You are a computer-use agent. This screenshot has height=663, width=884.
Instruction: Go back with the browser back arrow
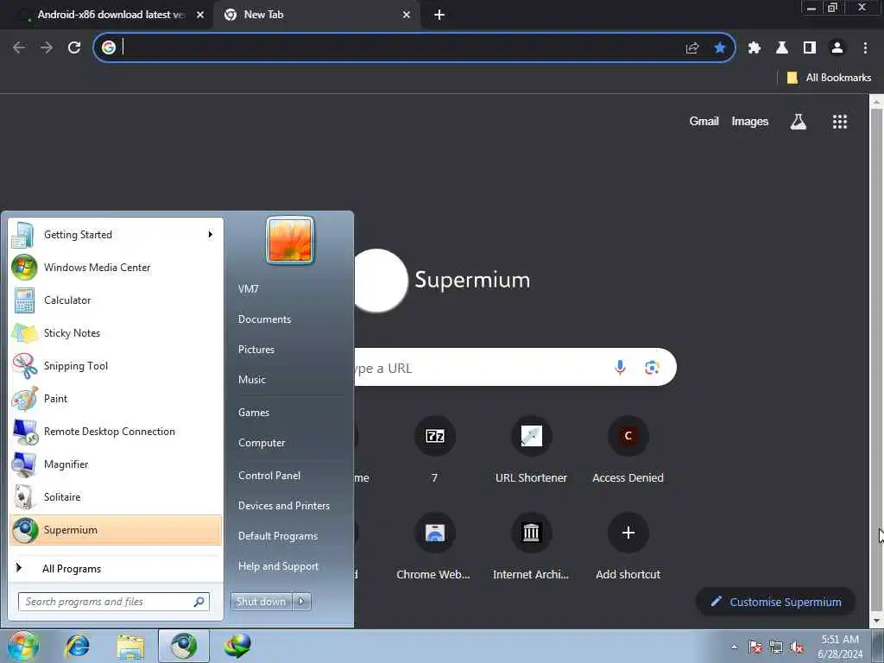pos(19,47)
